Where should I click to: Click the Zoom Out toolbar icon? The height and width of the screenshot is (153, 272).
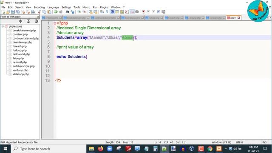pos(84,12)
